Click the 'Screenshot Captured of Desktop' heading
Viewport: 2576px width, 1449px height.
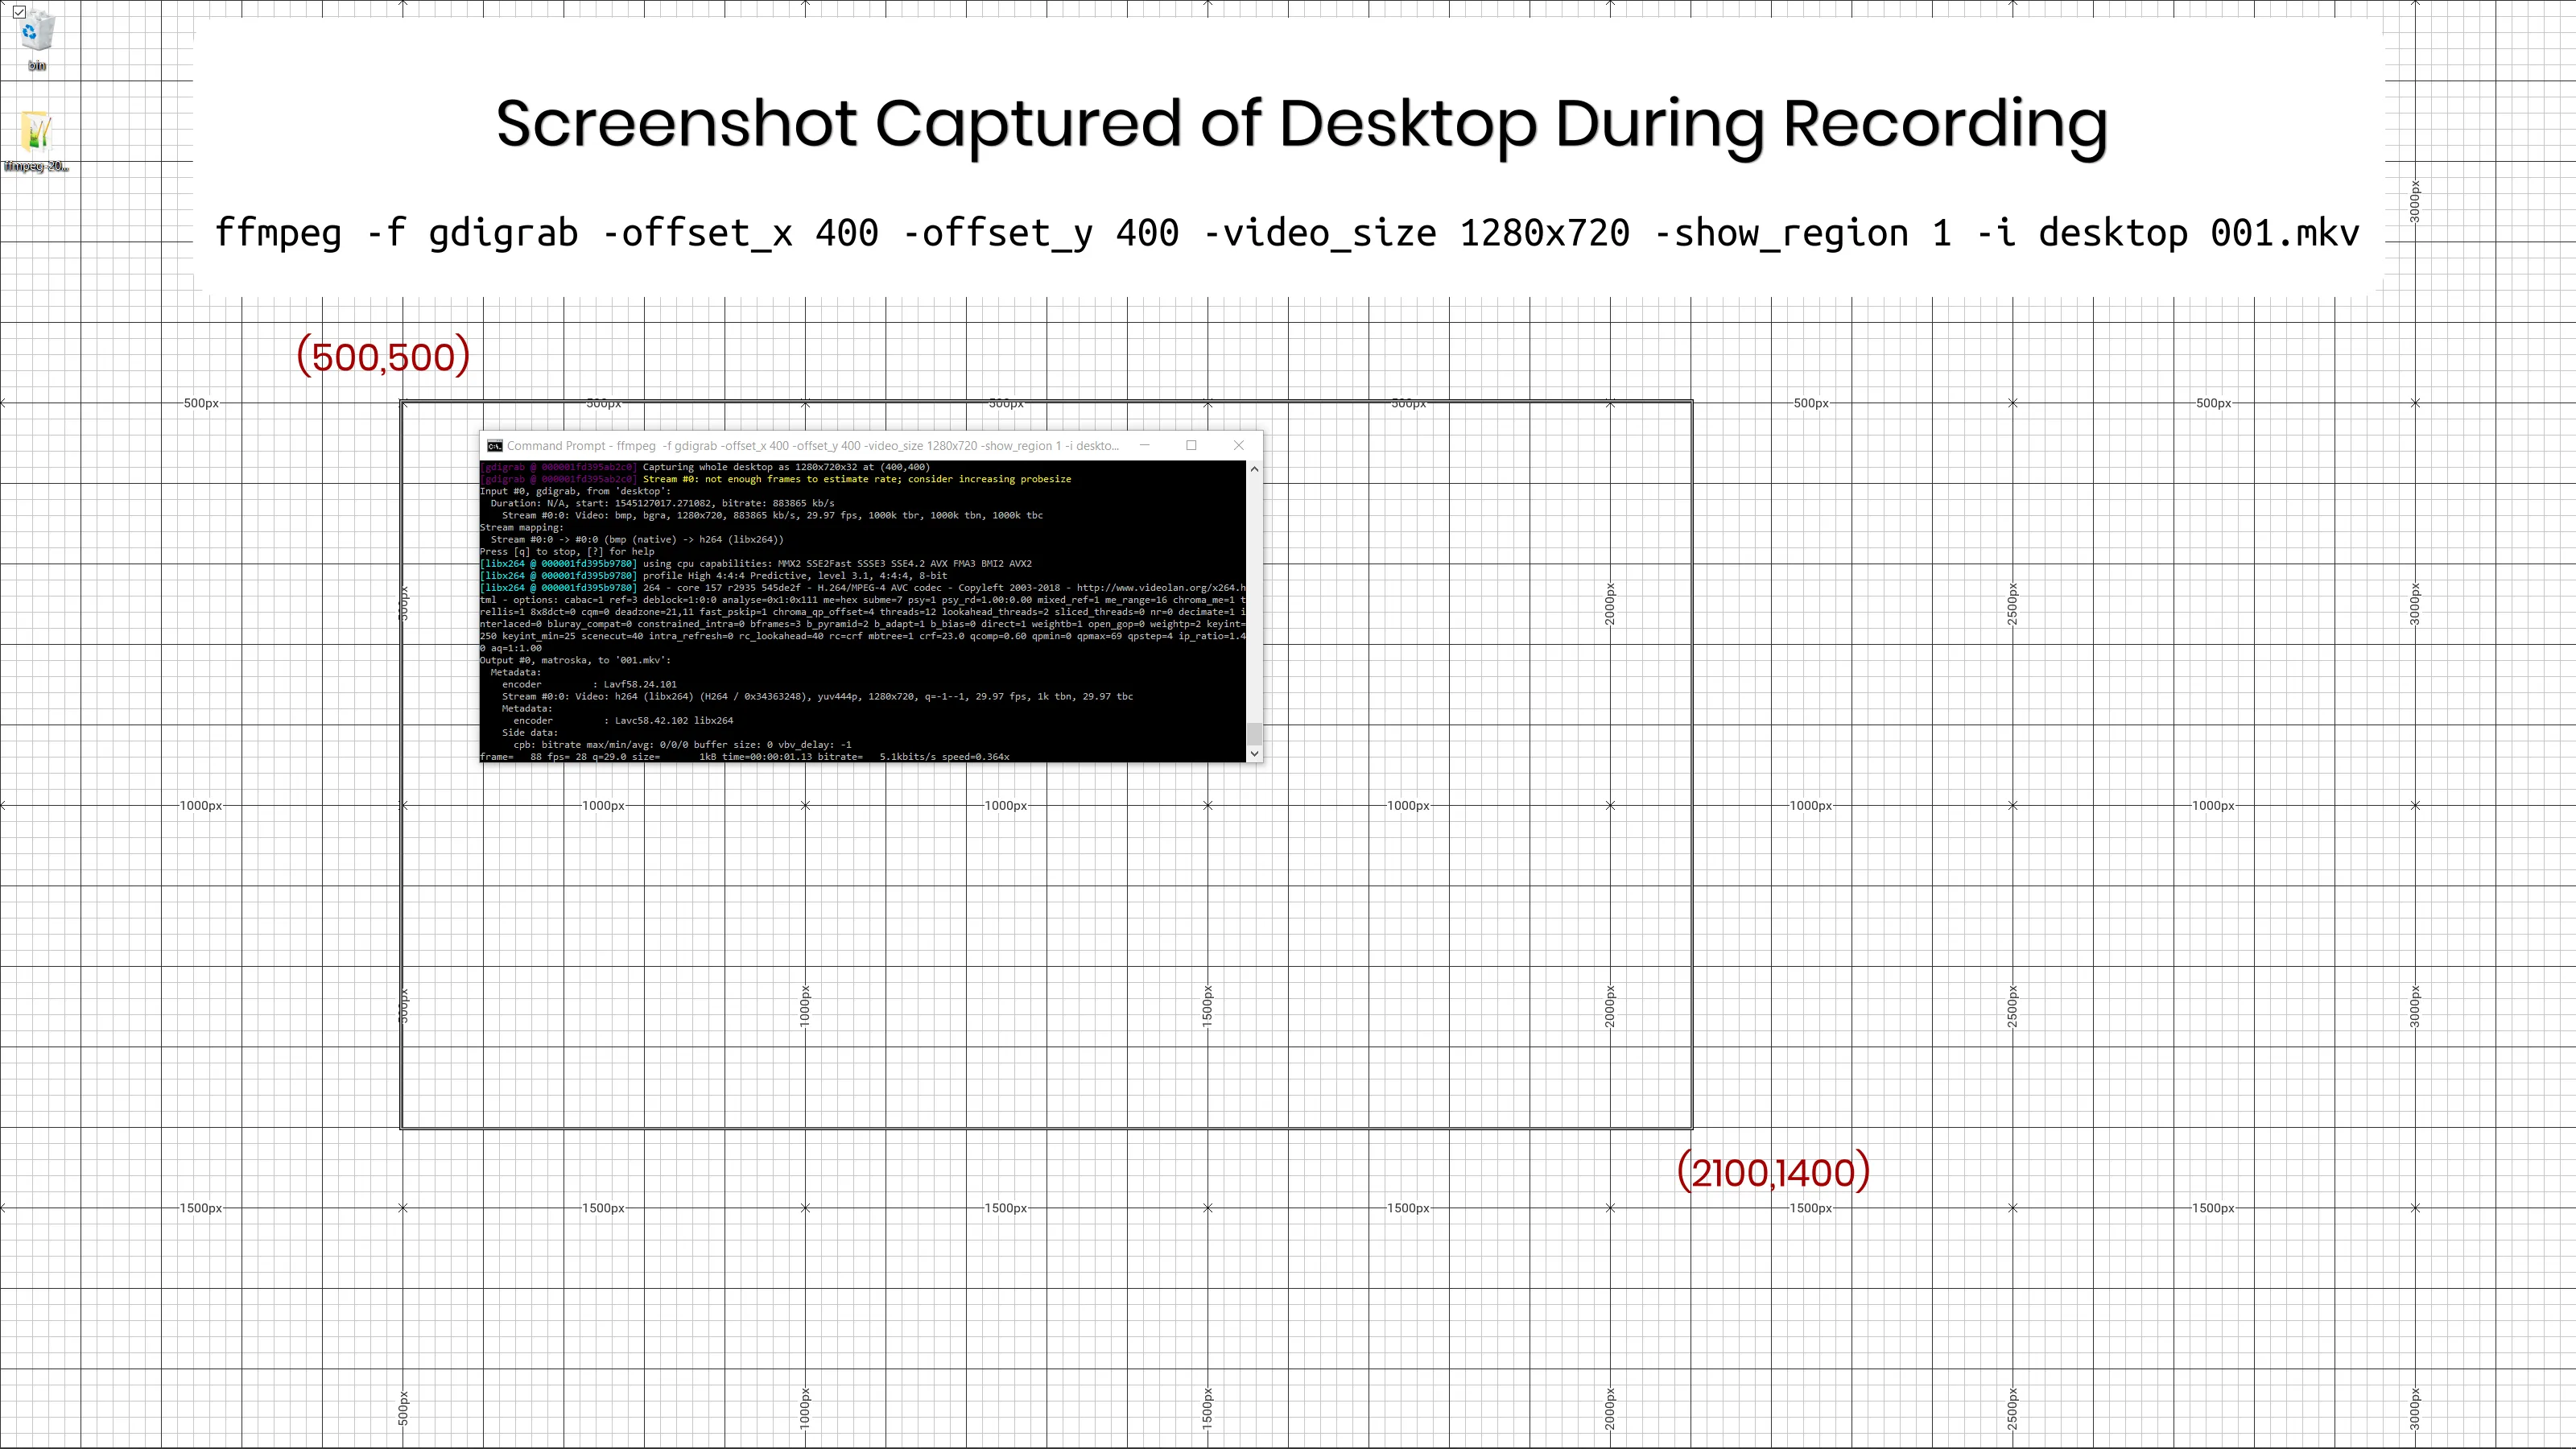1301,124
